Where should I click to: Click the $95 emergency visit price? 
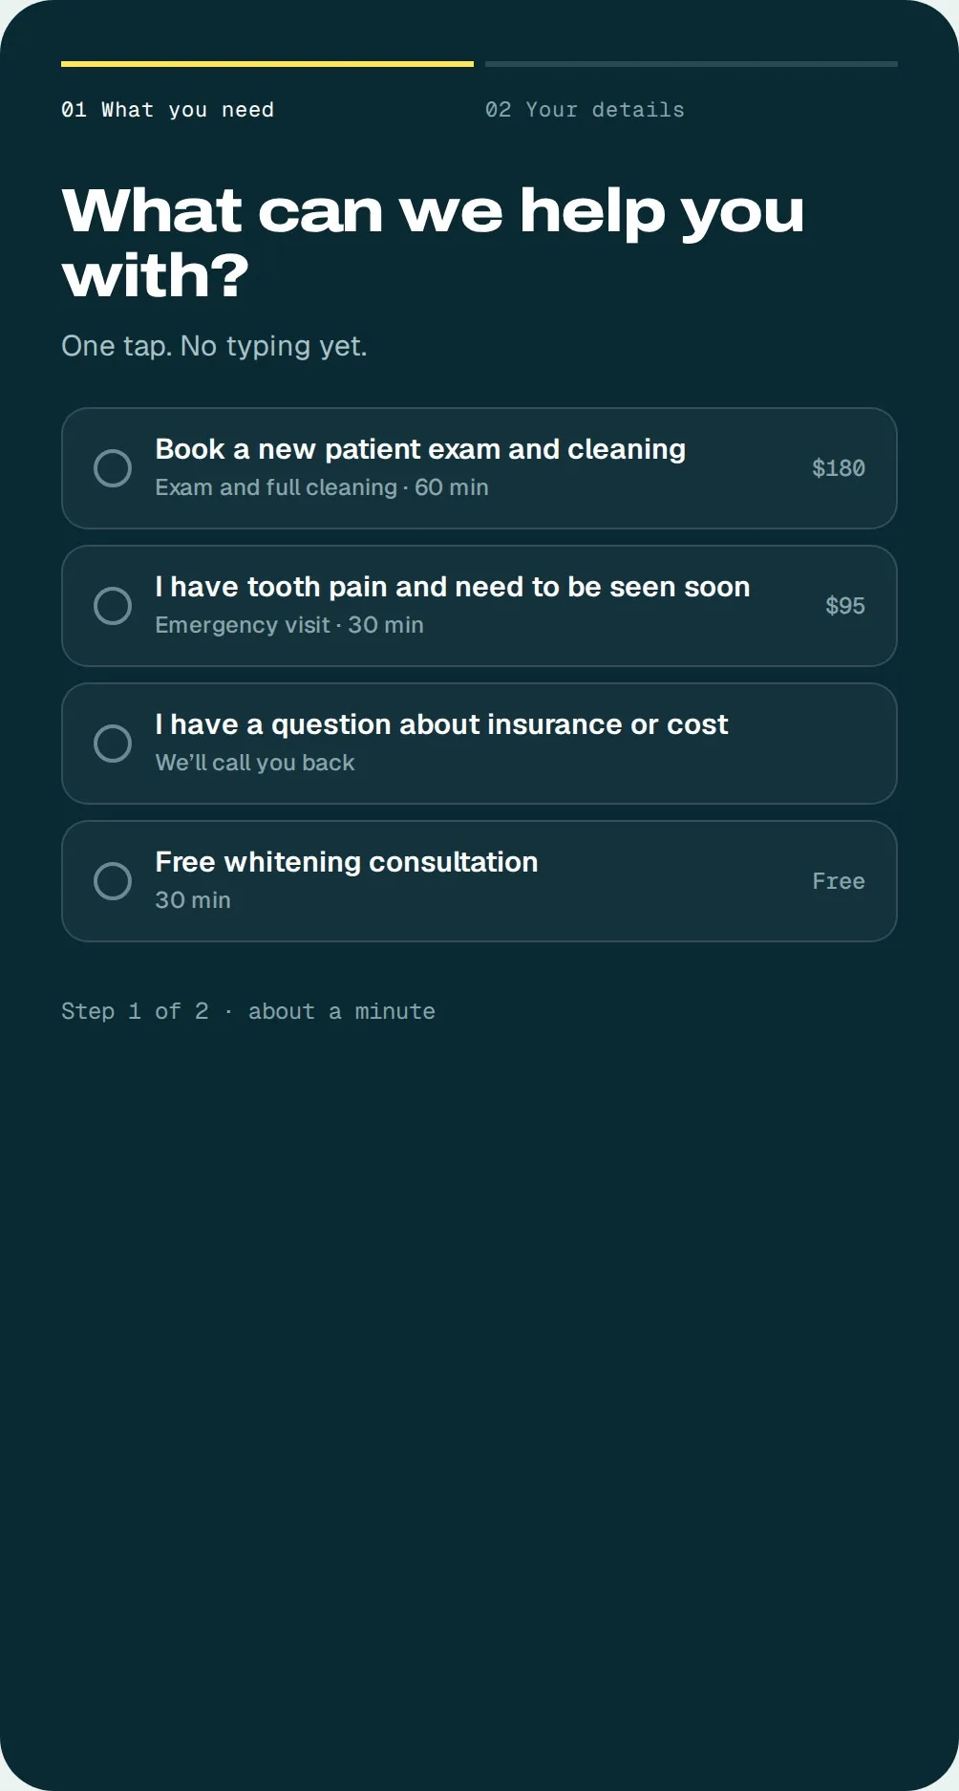tap(845, 606)
